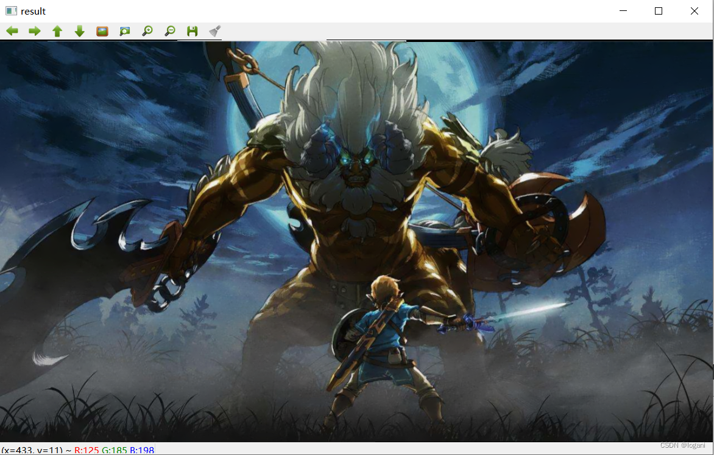Click the red value R:125

(x=87, y=450)
